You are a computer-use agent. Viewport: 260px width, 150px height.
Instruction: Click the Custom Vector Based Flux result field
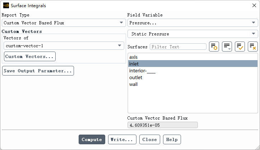[x=162, y=125]
